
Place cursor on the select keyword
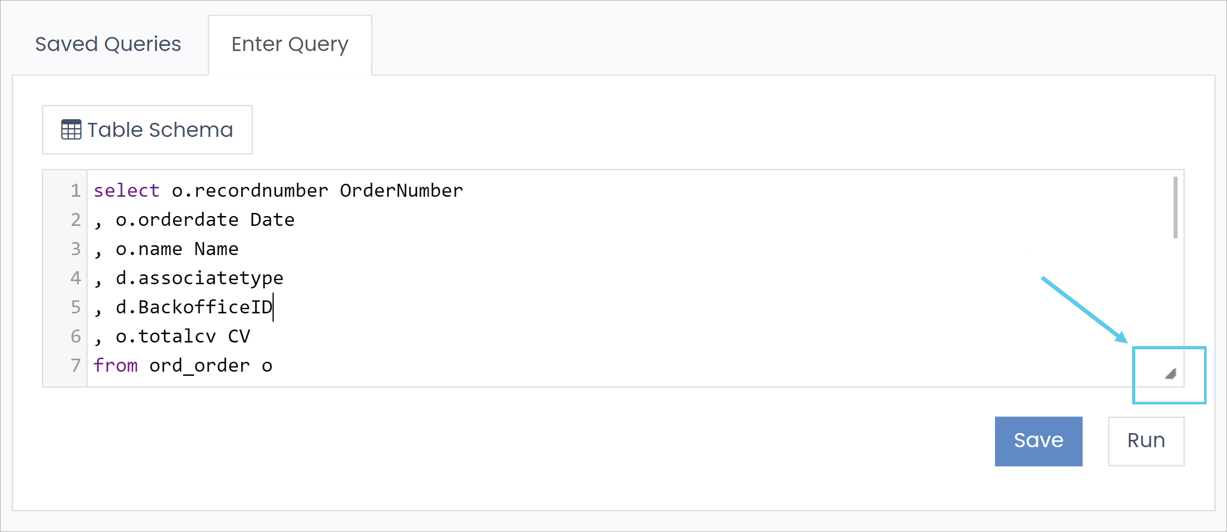[127, 191]
